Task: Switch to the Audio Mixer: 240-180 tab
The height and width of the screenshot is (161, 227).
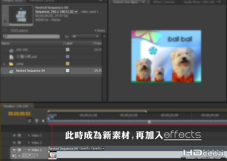Action: (199, 2)
